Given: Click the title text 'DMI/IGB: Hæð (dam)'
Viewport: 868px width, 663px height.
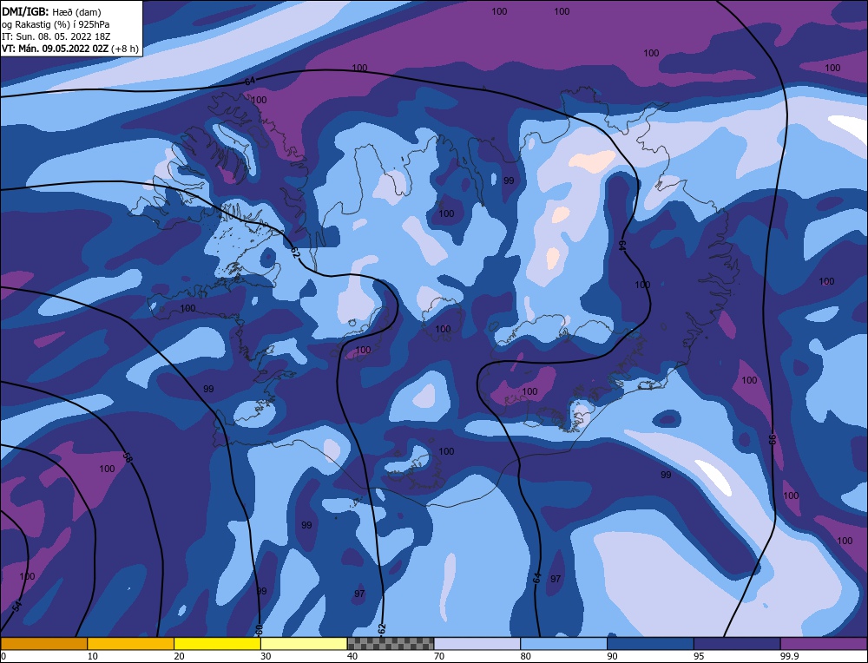Looking at the screenshot, I should click(51, 11).
